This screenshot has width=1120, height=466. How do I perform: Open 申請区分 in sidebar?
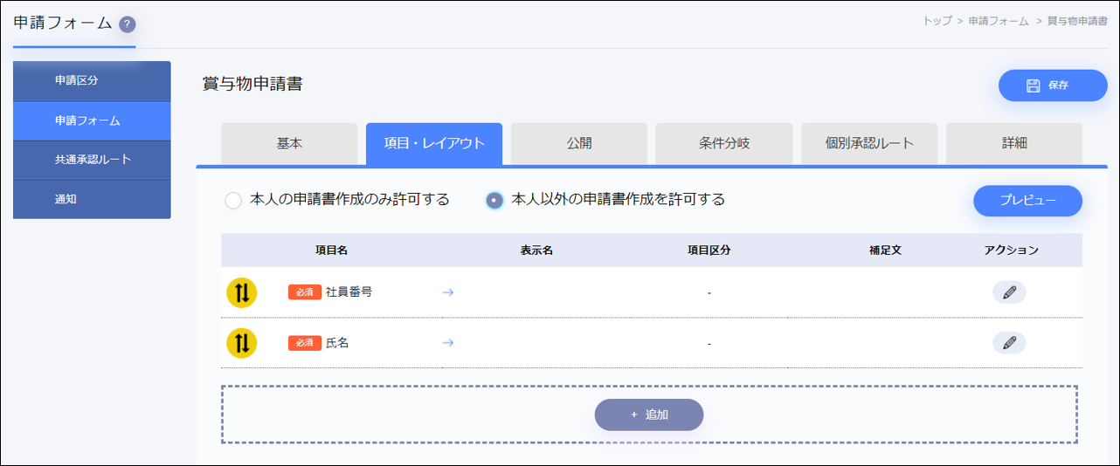click(92, 80)
